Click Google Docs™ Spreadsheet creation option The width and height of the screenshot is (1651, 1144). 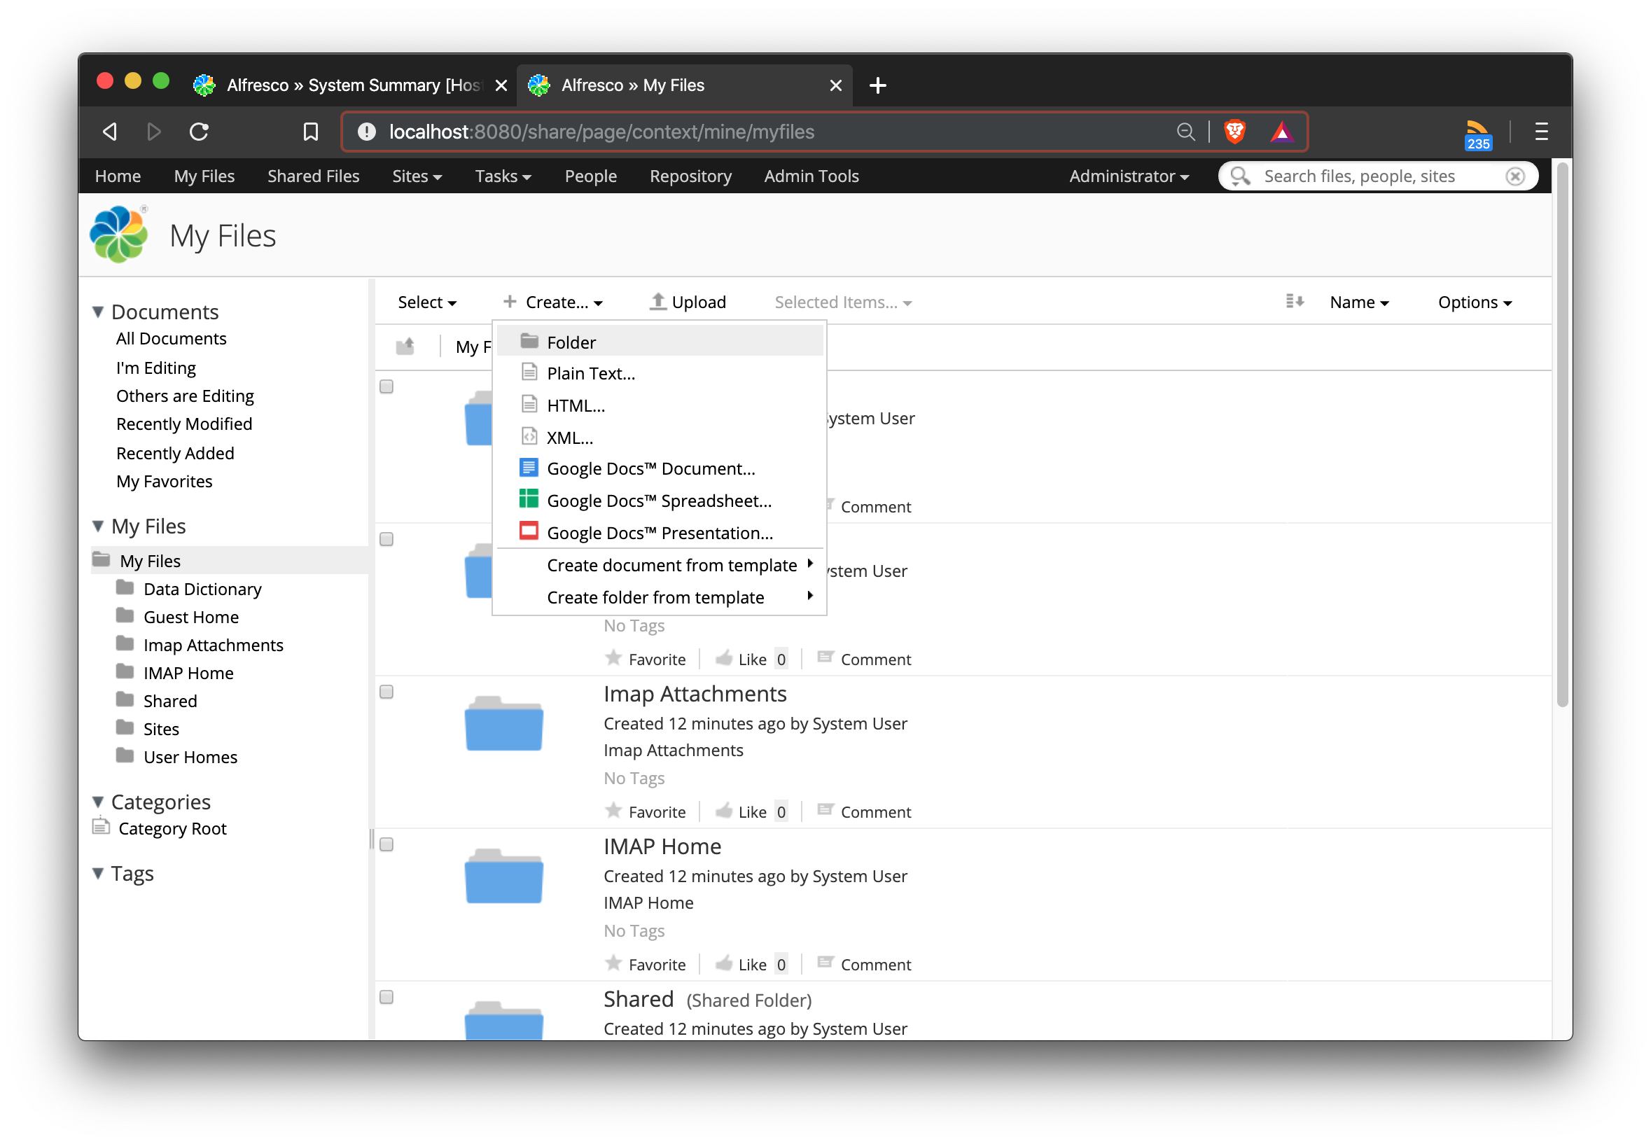[659, 499]
